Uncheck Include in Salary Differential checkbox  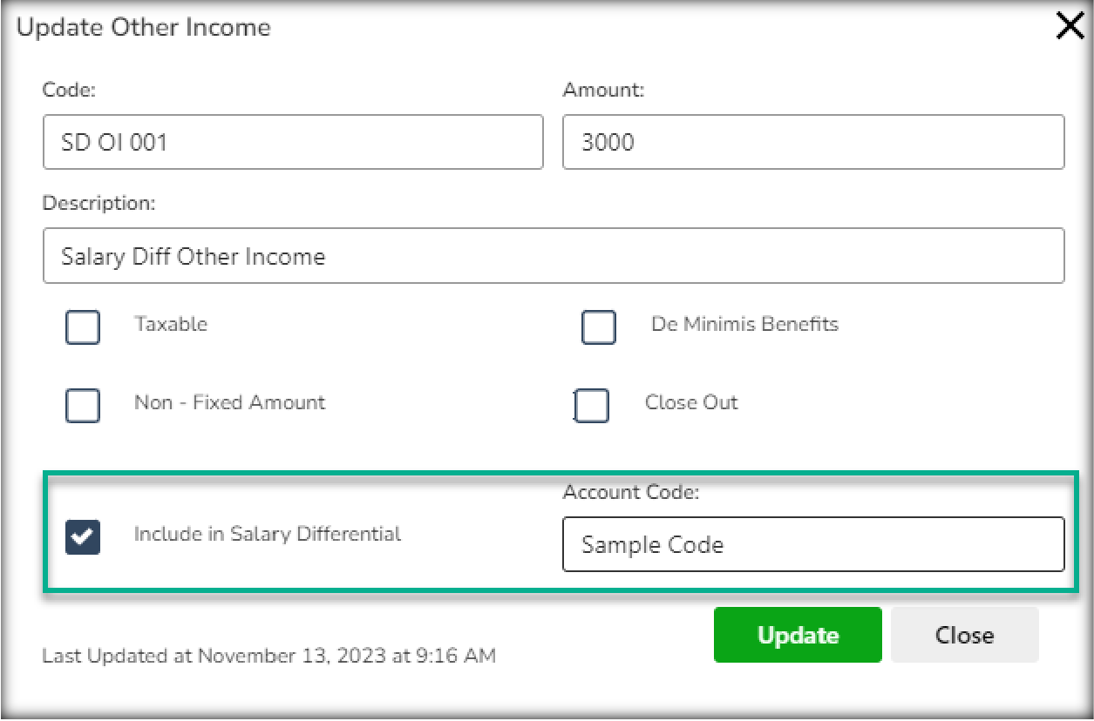(83, 536)
